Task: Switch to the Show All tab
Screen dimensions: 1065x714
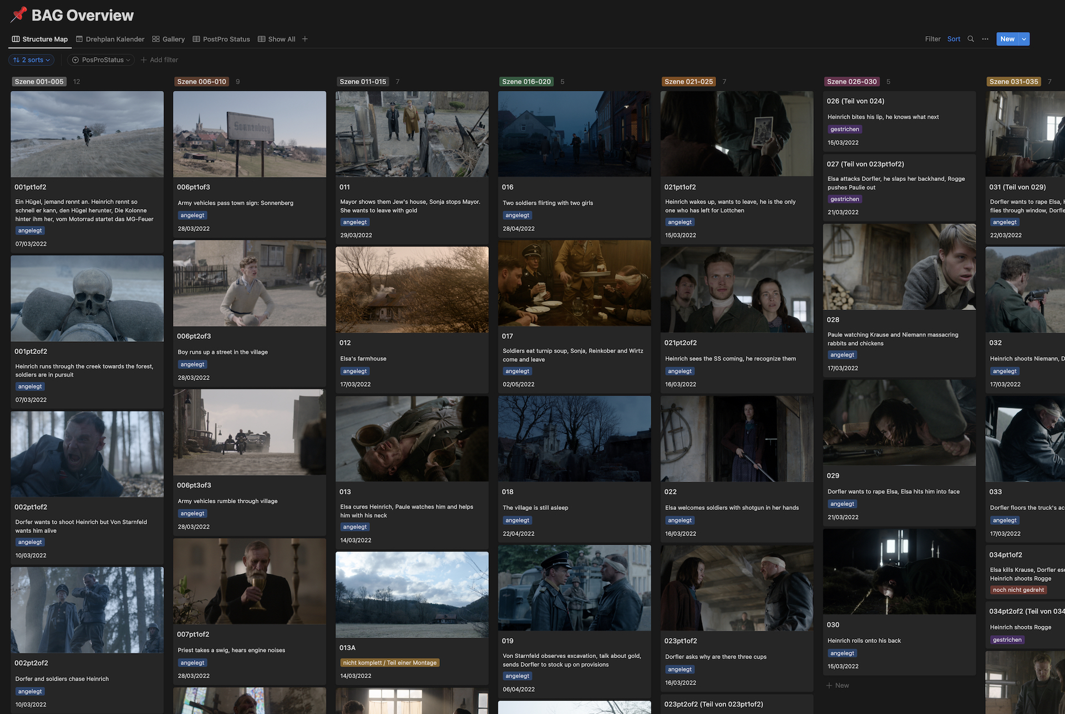Action: click(276, 39)
